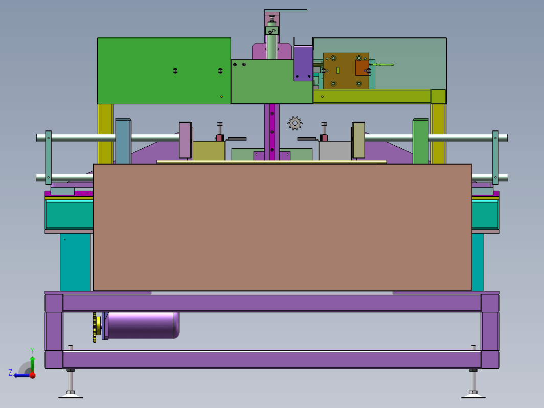
Task: Click the left yellow support post
Action: click(x=105, y=134)
